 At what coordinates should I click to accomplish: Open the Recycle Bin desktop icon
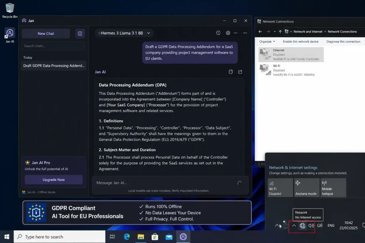[x=10, y=11]
